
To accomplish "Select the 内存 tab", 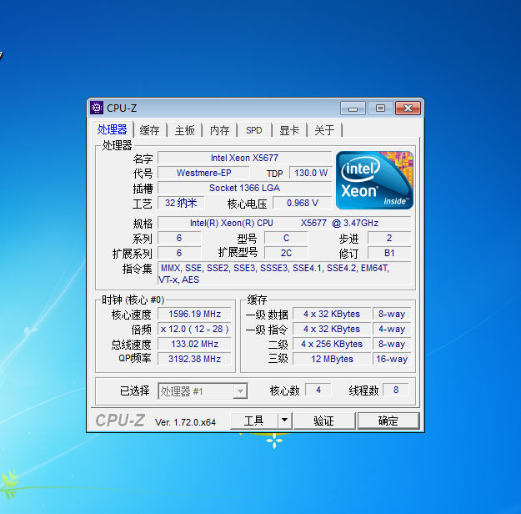I will (219, 130).
